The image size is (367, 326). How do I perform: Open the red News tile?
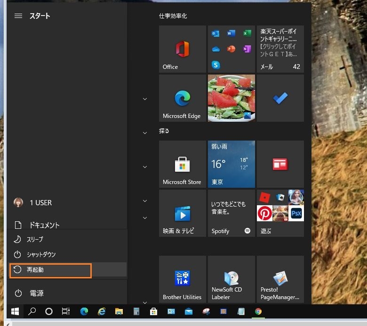pyautogui.click(x=280, y=164)
